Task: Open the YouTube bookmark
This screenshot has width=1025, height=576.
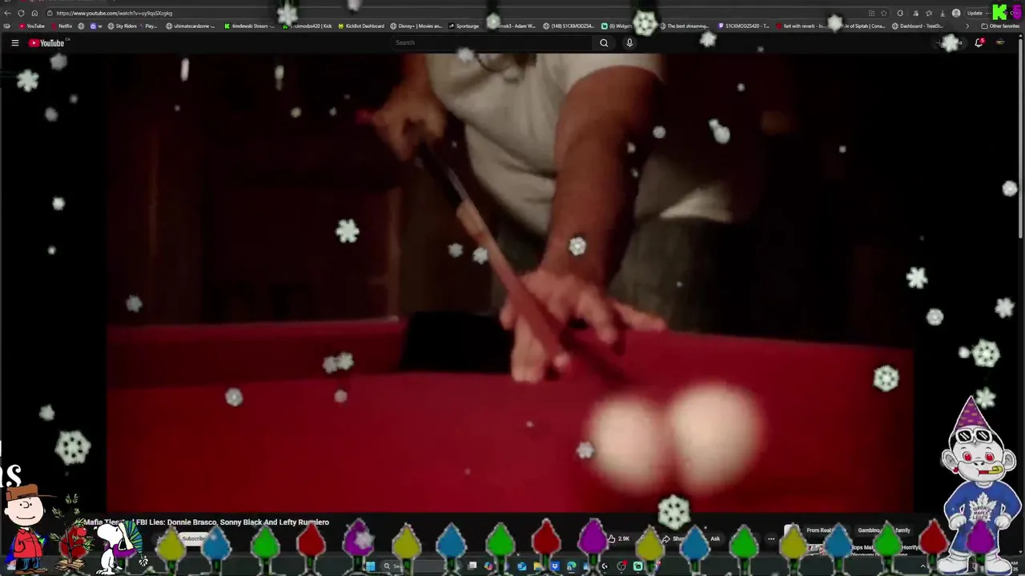Action: 31,26
